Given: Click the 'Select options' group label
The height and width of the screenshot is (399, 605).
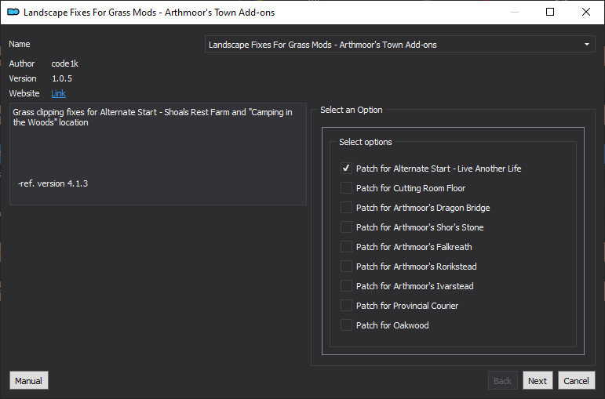Looking at the screenshot, I should click(366, 142).
